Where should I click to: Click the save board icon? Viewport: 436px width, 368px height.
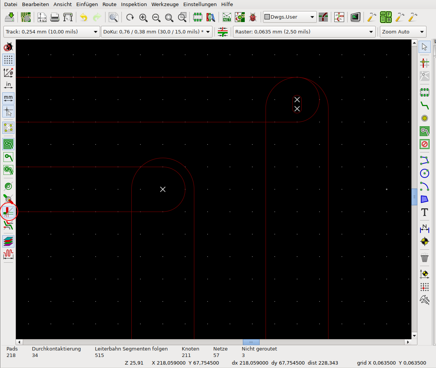click(10, 17)
